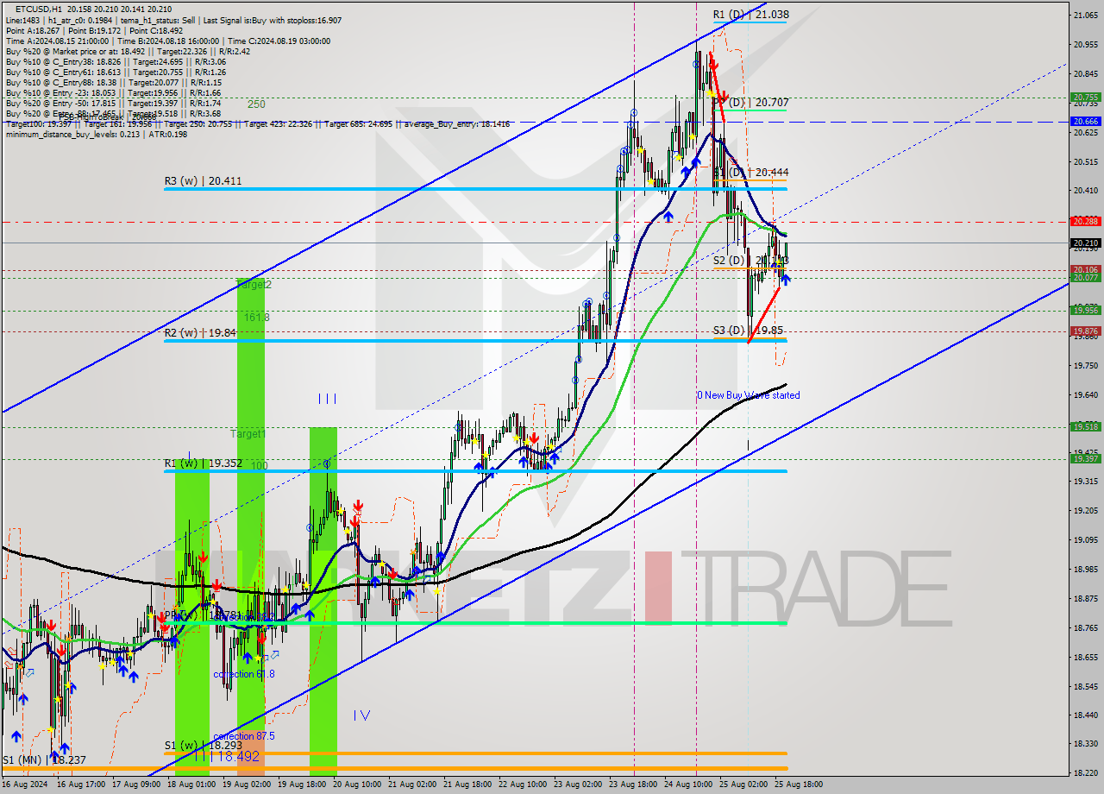Select the 22 Aug 10:00 time label

pyautogui.click(x=524, y=785)
